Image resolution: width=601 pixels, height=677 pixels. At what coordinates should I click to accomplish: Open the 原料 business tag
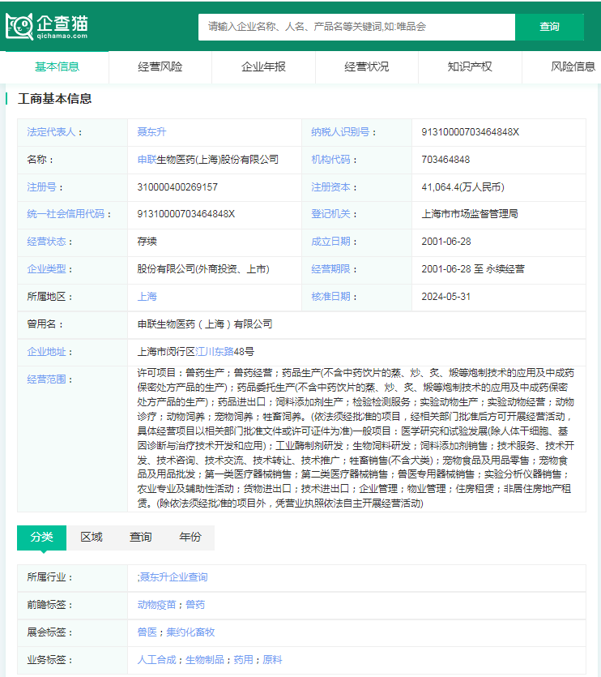tap(272, 661)
